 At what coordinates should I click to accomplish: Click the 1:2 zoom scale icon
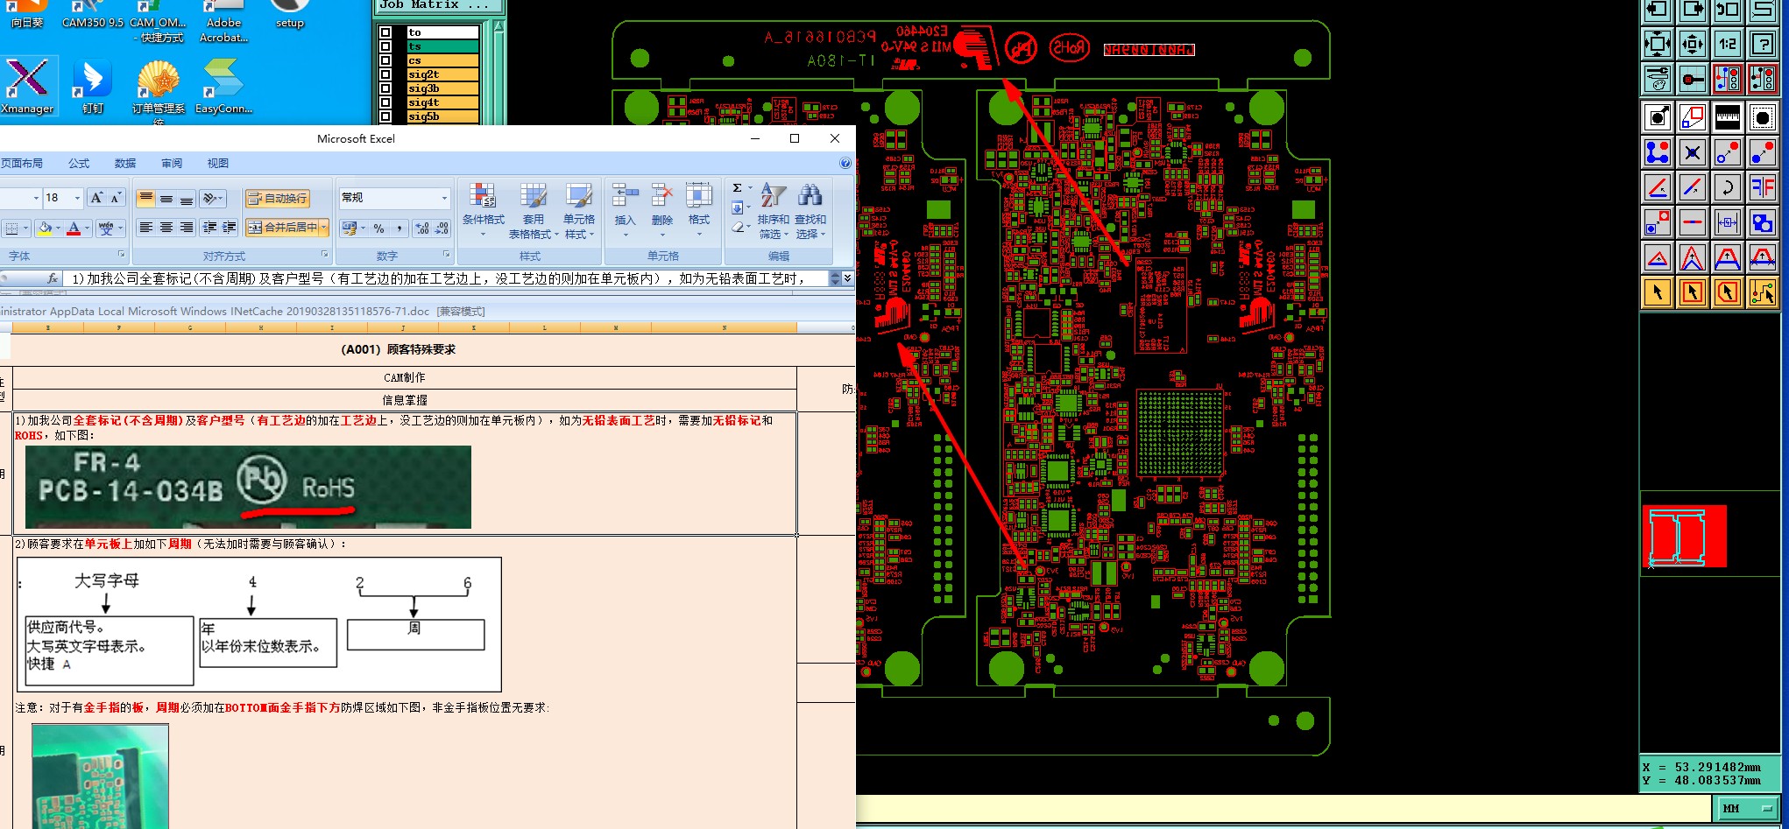[1727, 43]
